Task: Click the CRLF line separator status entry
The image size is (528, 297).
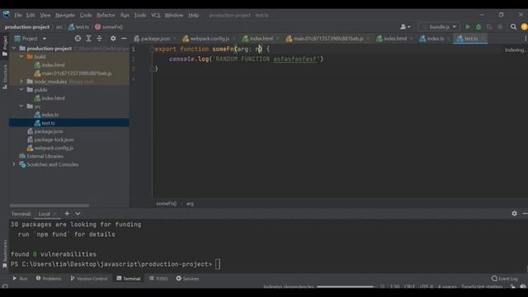Action: pyautogui.click(x=409, y=287)
